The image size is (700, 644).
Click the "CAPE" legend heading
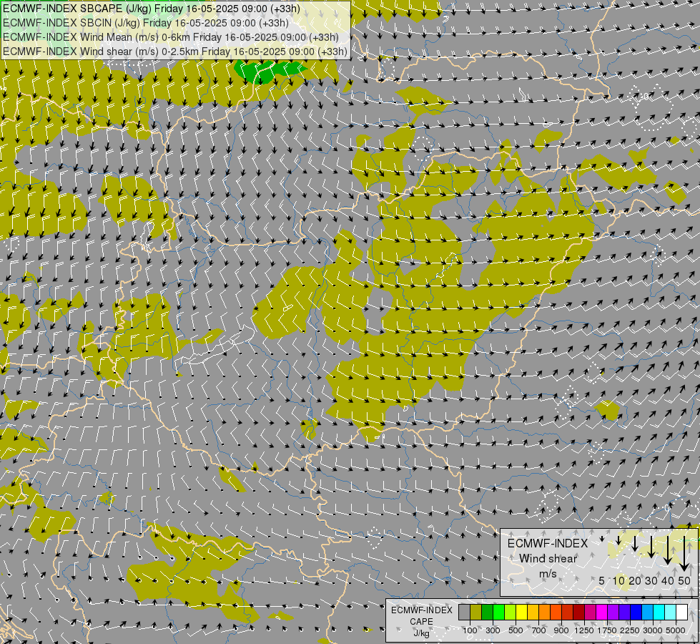(x=421, y=622)
